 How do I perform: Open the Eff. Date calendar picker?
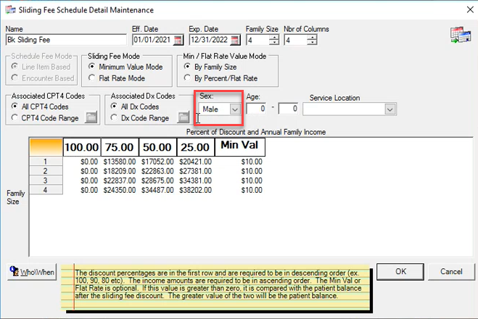(x=178, y=40)
